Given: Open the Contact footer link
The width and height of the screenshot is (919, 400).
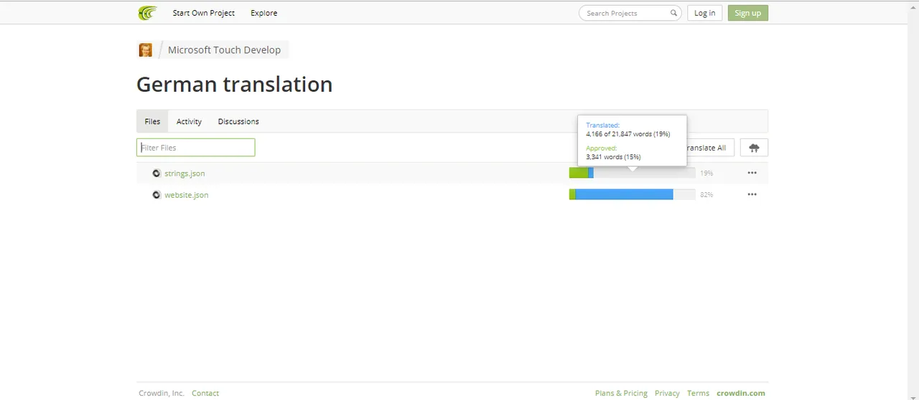Looking at the screenshot, I should coord(205,393).
